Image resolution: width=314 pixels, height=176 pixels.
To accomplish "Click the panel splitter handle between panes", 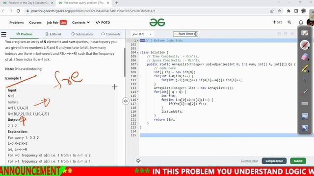I will pos(126,101).
